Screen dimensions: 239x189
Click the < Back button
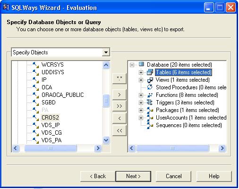pos(98,176)
